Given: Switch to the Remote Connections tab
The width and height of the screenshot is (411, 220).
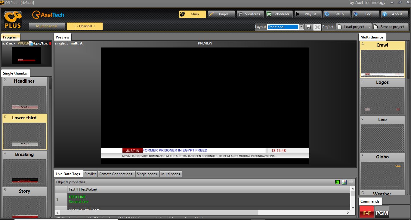Looking at the screenshot, I should pyautogui.click(x=116, y=174).
